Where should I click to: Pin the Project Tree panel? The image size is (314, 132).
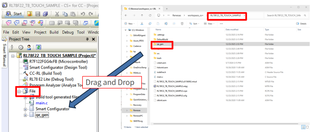87,39
